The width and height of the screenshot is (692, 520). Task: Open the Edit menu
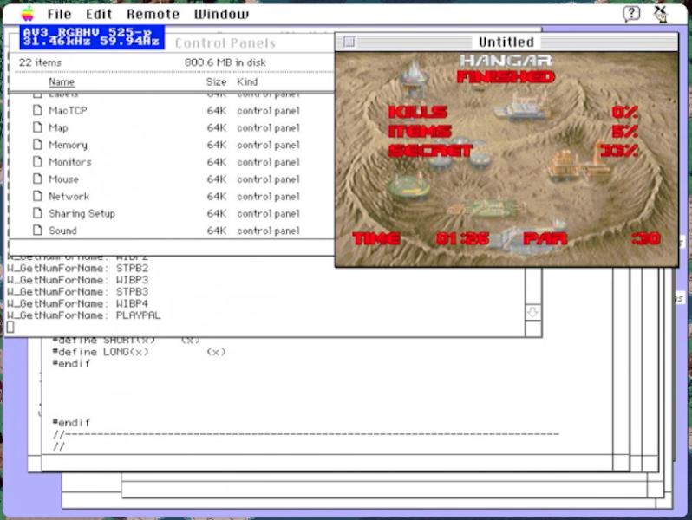point(98,15)
